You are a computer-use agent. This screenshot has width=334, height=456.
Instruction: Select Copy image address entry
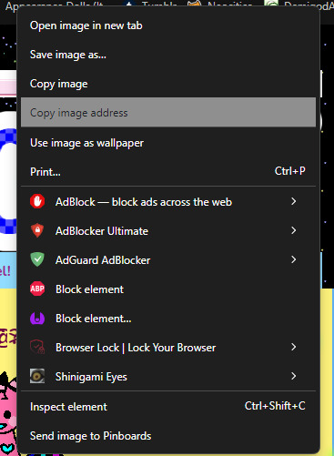click(168, 112)
